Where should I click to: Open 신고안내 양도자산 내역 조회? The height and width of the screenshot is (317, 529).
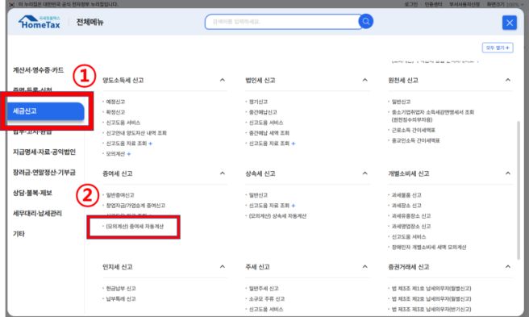point(136,133)
